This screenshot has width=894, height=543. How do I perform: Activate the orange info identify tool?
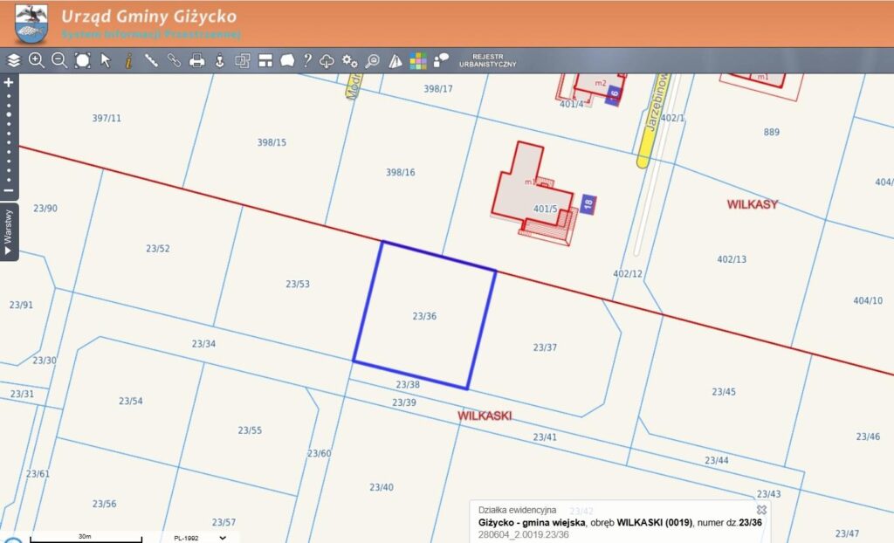click(x=129, y=60)
